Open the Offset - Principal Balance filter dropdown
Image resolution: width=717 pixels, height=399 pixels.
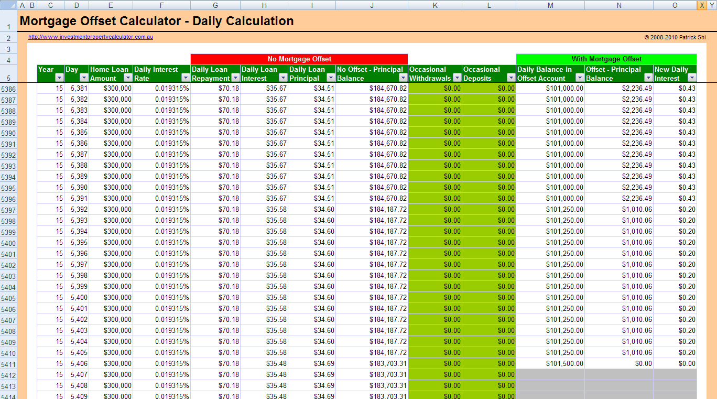[x=648, y=78]
